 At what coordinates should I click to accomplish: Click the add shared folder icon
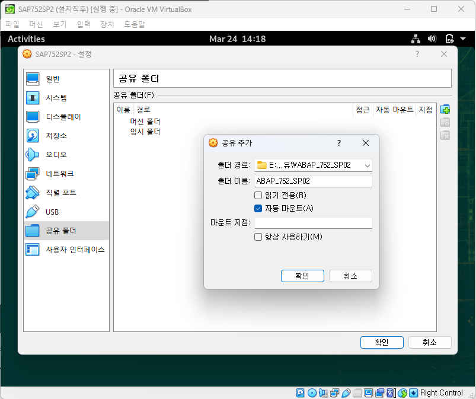[445, 109]
